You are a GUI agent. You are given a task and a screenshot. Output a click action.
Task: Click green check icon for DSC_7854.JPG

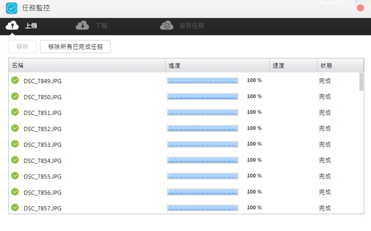[15, 160]
